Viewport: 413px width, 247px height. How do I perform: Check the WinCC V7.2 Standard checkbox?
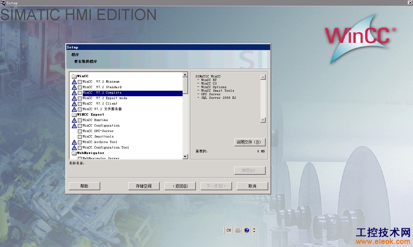[80, 87]
